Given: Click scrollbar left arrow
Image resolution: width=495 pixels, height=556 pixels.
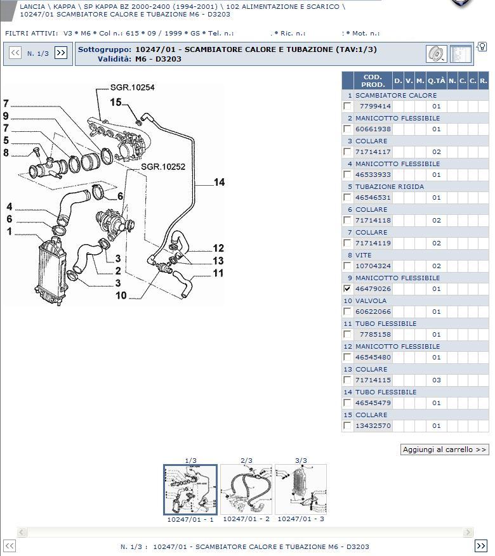Looking at the screenshot, I should coord(22,532).
